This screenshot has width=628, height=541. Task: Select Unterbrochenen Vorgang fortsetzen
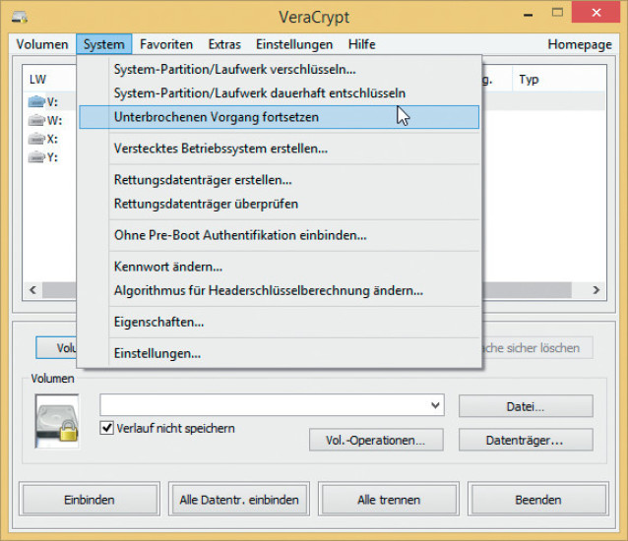coord(280,117)
